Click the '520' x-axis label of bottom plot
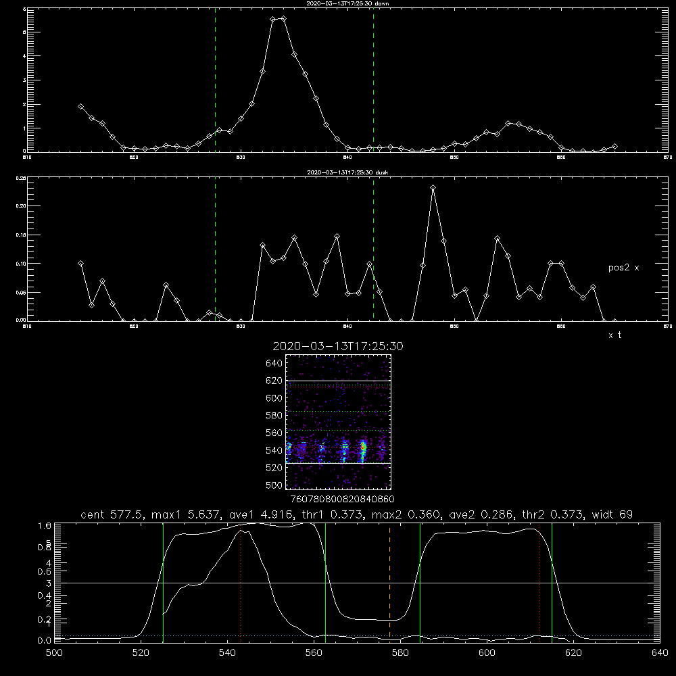 tap(141, 653)
